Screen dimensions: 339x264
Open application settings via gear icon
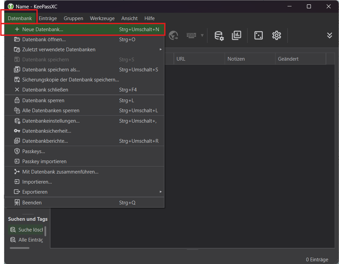coord(276,35)
